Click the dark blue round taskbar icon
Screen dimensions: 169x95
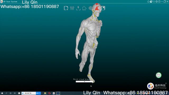tap(58, 93)
